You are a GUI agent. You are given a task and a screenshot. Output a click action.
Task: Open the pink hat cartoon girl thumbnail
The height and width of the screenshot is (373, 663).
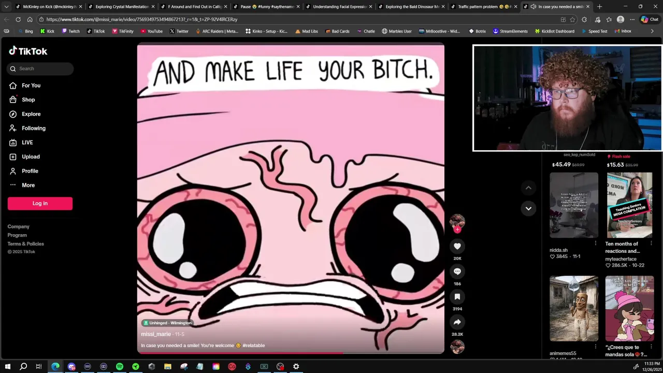pyautogui.click(x=630, y=308)
